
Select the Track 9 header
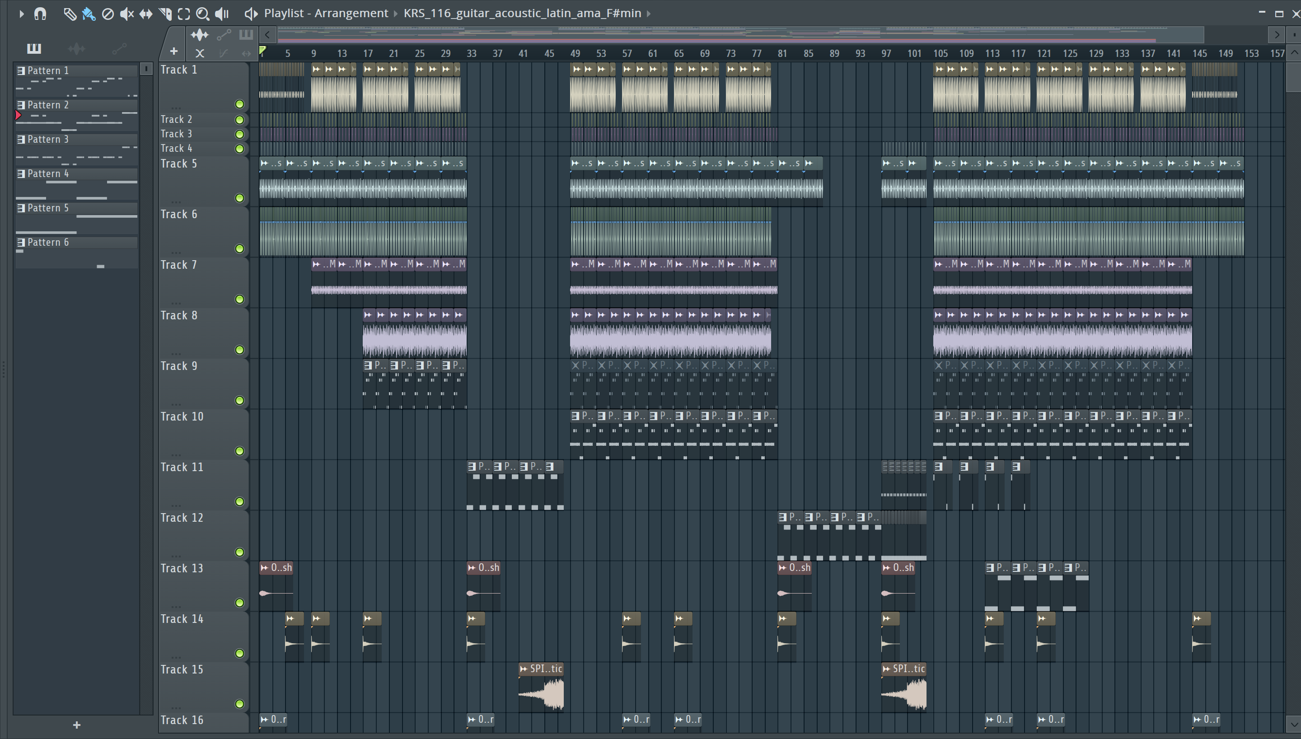click(x=203, y=383)
